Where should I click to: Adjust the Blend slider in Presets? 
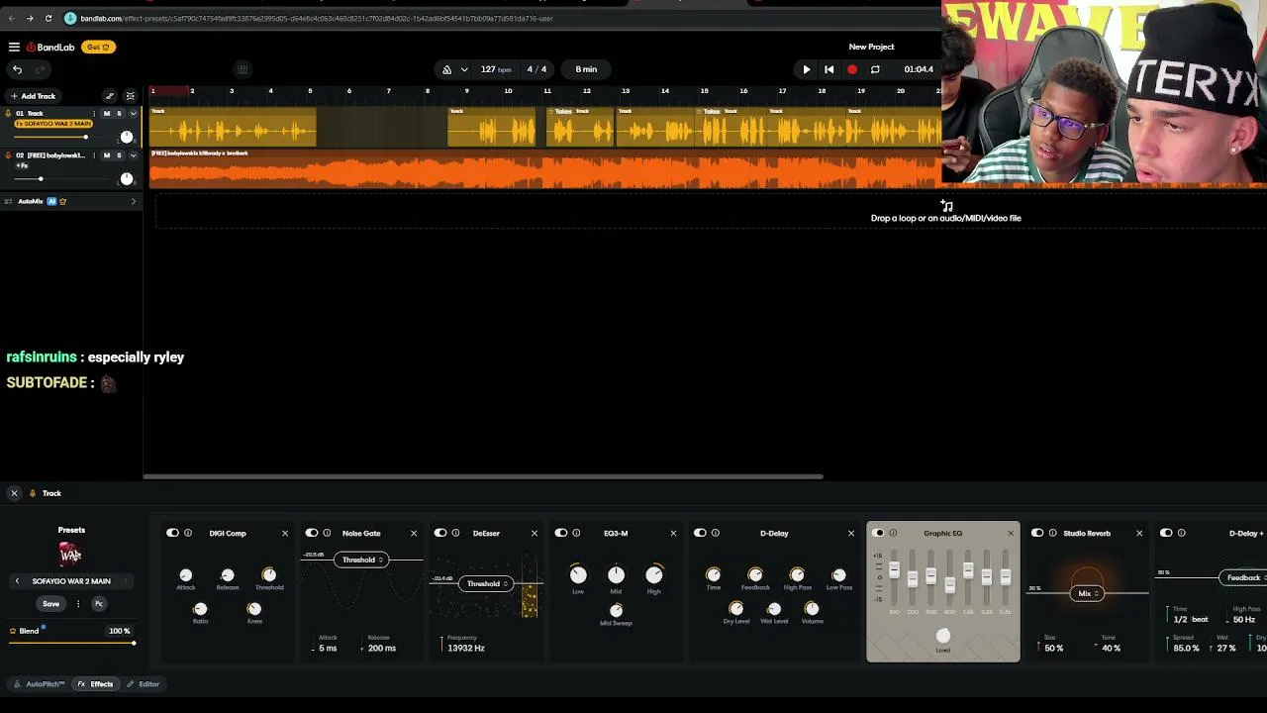point(71,644)
